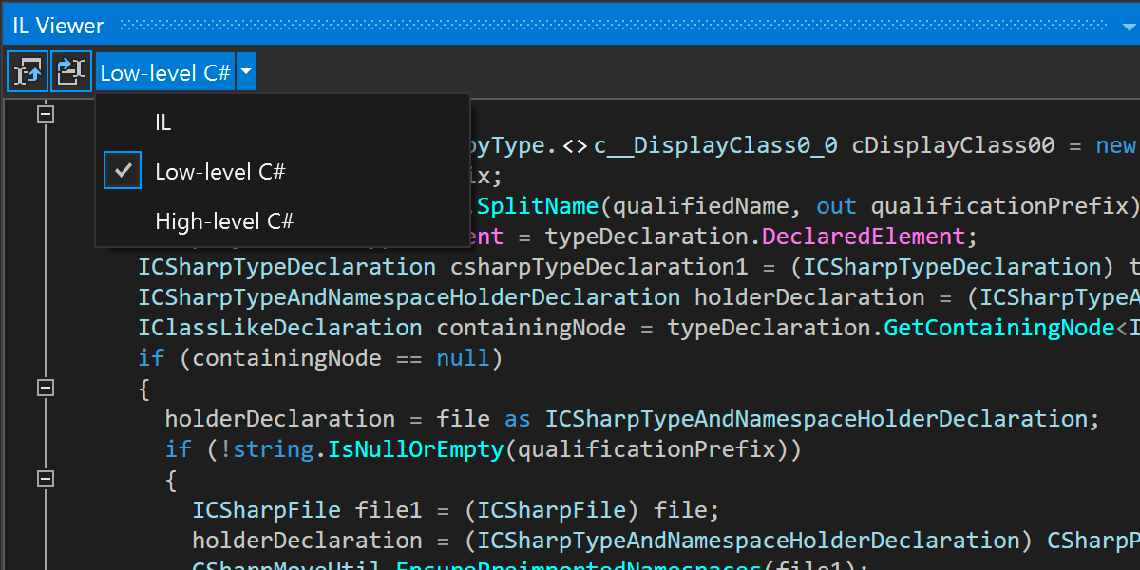
Task: Open the dropdown arrow next to Low-level C#
Action: (x=246, y=72)
